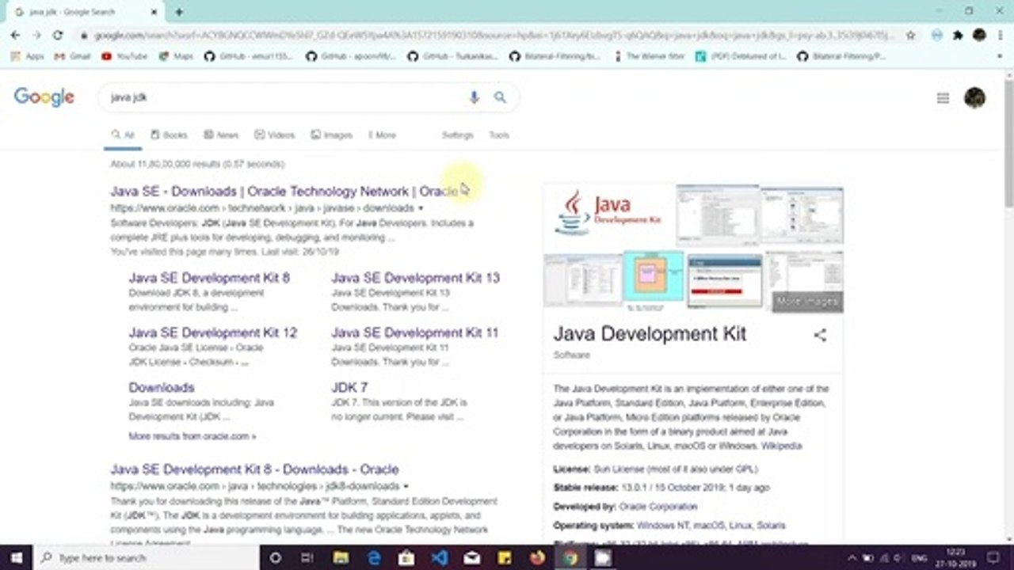Launch Firefox from the taskbar

coord(538,557)
